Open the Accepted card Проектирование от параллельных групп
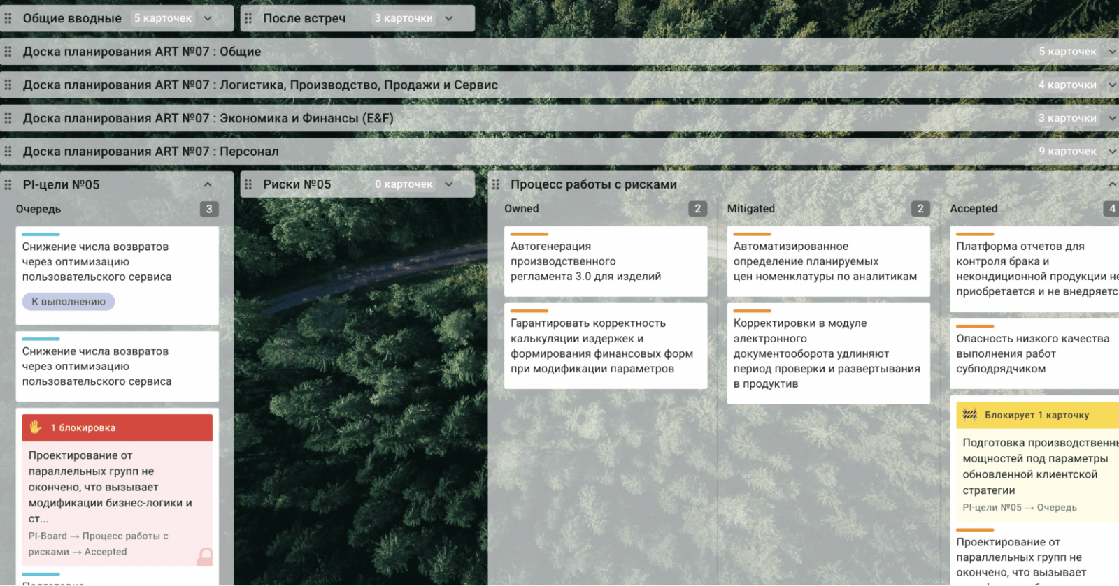Image resolution: width=1119 pixels, height=586 pixels. tap(1034, 557)
